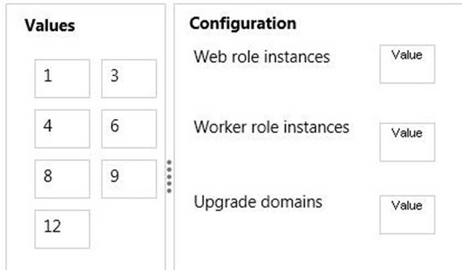The height and width of the screenshot is (270, 462).
Task: Choose the value tile labeled 6
Action: pyautogui.click(x=129, y=128)
